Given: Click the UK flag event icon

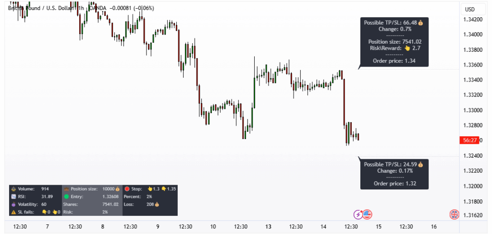Looking at the screenshot, I should (x=453, y=214).
